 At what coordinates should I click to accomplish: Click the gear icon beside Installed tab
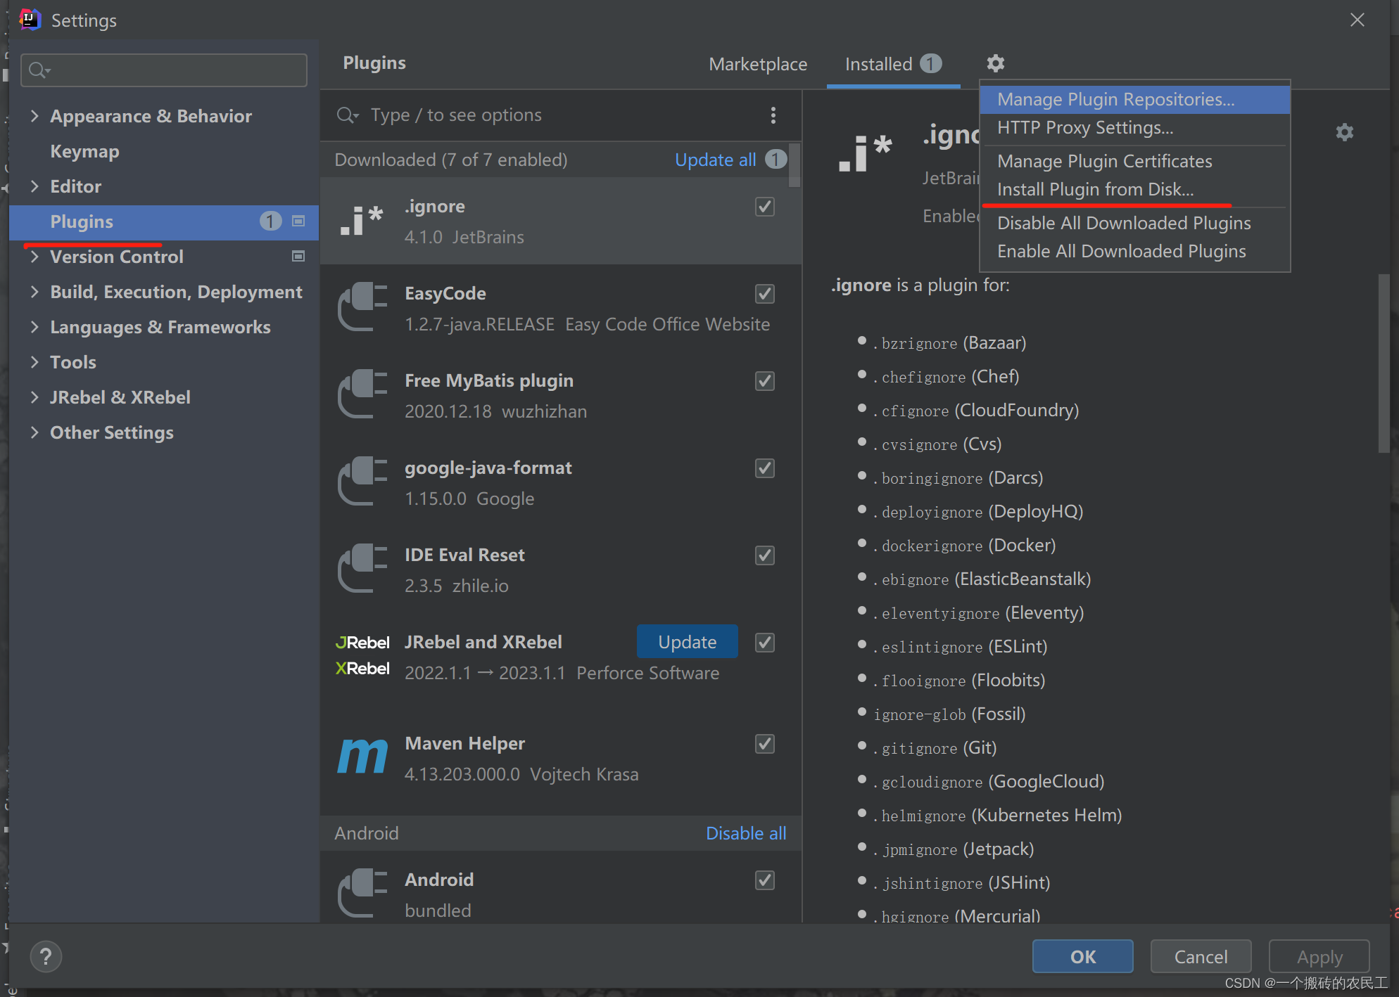995,63
